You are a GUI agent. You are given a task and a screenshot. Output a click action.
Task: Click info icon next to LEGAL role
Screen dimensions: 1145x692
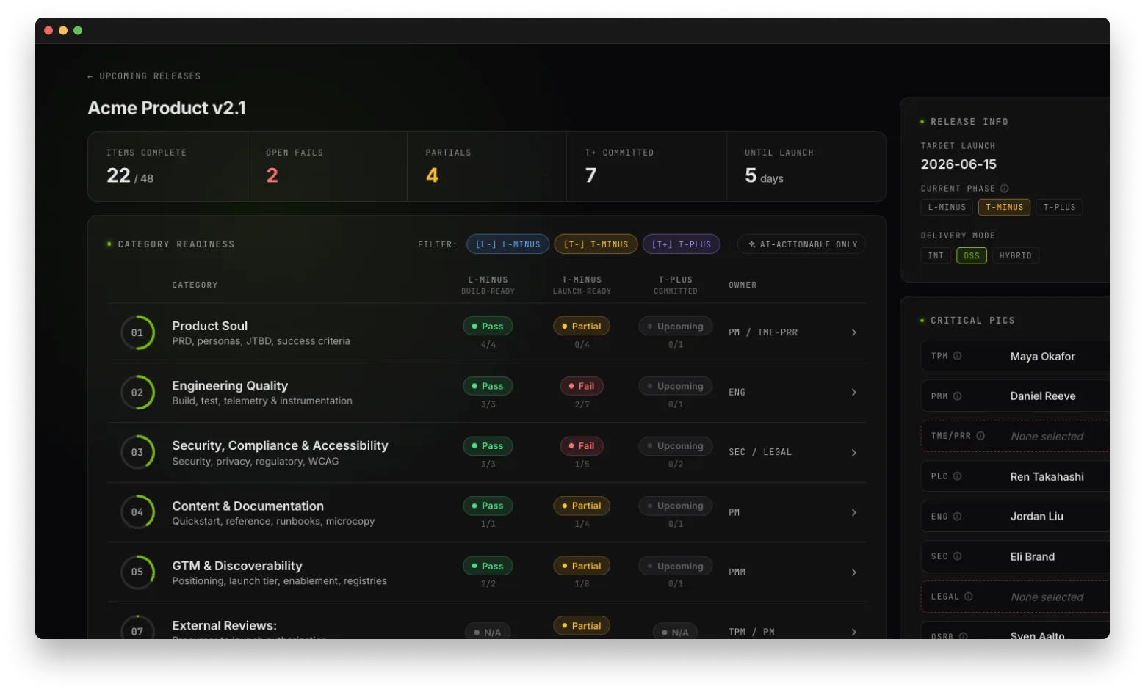(968, 597)
